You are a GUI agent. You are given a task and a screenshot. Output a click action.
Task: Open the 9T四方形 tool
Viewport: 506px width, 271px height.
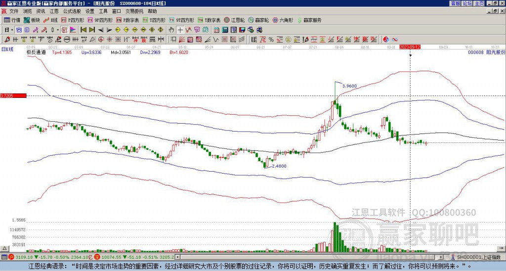182,20
